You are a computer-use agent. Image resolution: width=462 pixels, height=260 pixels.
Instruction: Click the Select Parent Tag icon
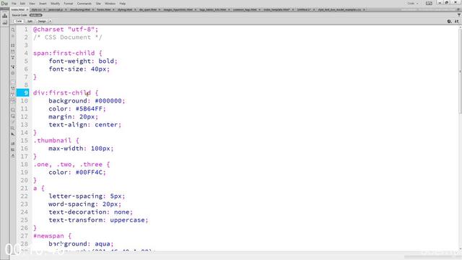[x=13, y=66]
